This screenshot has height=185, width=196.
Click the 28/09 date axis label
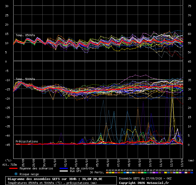click(x=23, y=163)
